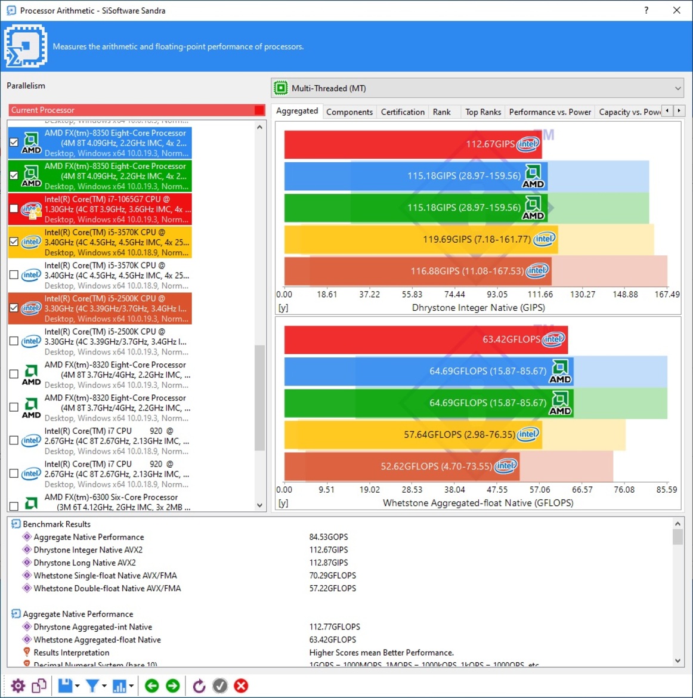Click the Intel logo on the 112.67GIPS bar
693x698 pixels.
pos(528,144)
